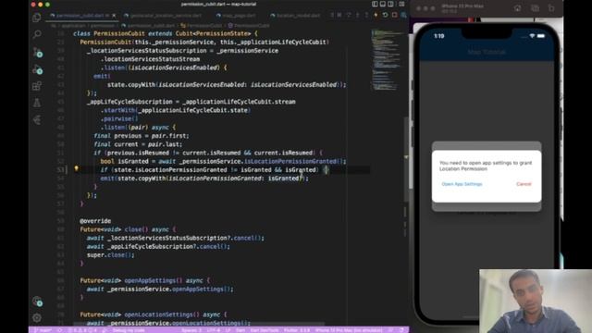Open the Customize Layout icon
This screenshot has width=592, height=333.
pyautogui.click(x=401, y=4)
